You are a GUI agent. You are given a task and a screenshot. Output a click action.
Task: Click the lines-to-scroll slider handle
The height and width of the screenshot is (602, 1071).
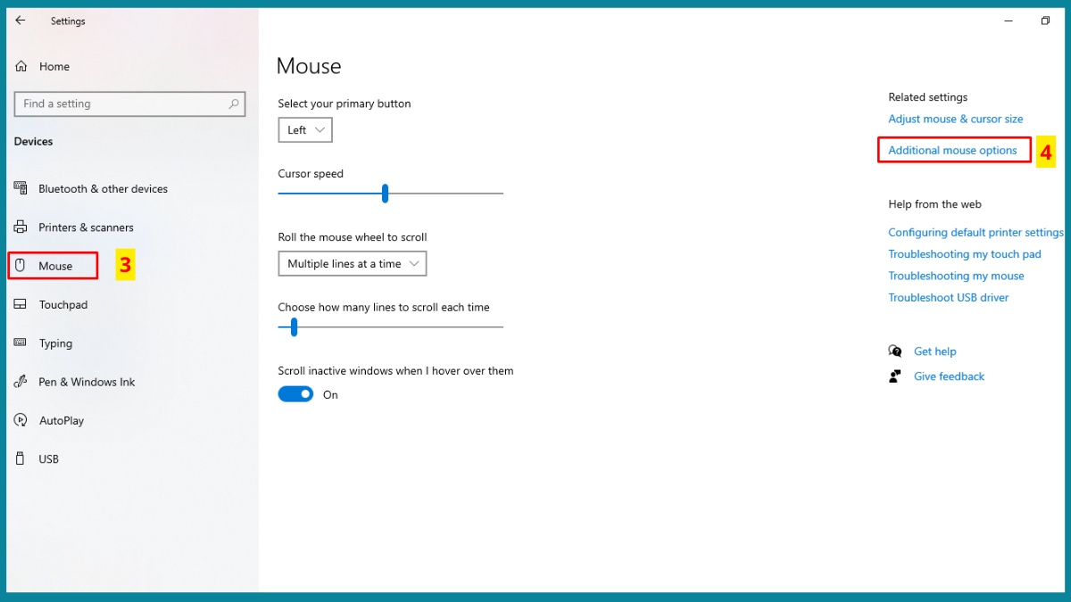pyautogui.click(x=294, y=327)
